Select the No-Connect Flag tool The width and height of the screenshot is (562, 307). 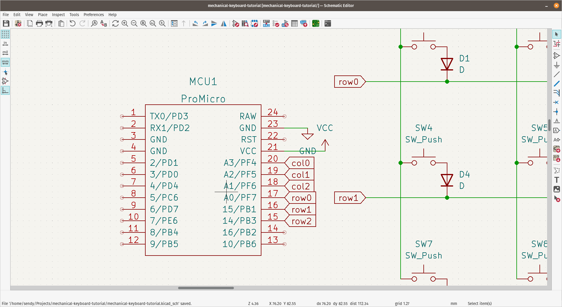point(556,102)
